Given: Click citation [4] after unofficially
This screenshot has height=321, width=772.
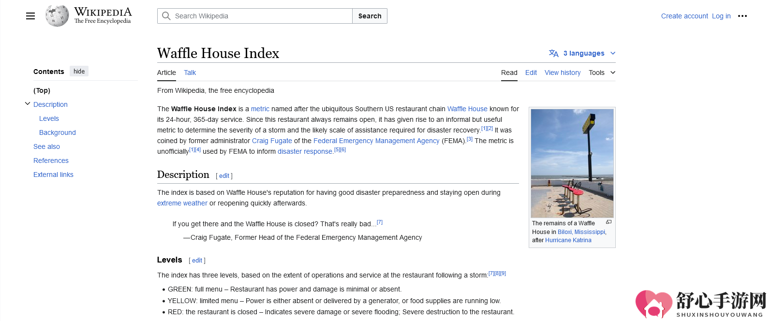Looking at the screenshot, I should [x=198, y=149].
